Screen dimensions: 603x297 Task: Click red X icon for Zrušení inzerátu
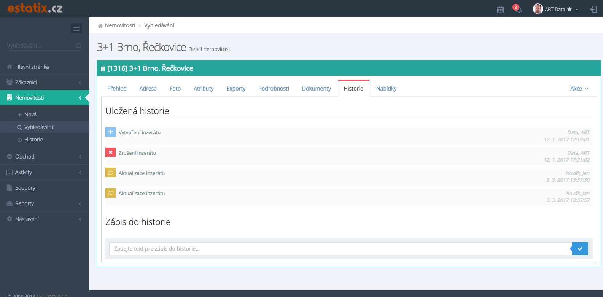coord(110,152)
